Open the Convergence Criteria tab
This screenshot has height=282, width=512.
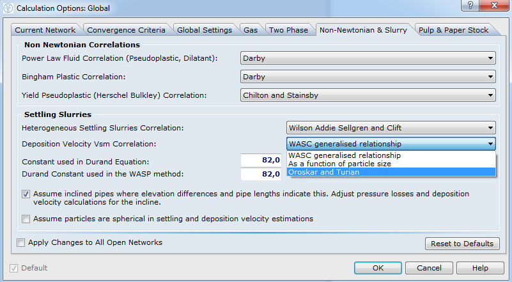pyautogui.click(x=126, y=30)
